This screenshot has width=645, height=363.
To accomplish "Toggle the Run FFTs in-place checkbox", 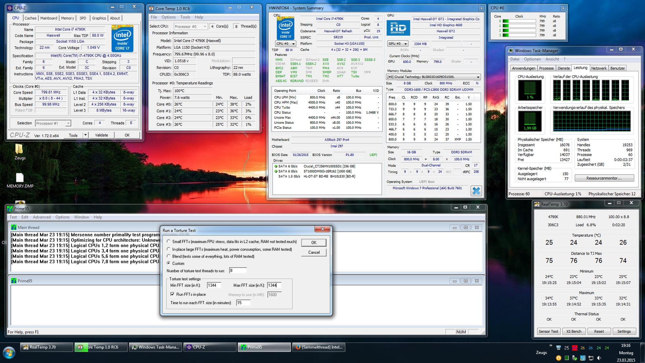I will point(172,294).
